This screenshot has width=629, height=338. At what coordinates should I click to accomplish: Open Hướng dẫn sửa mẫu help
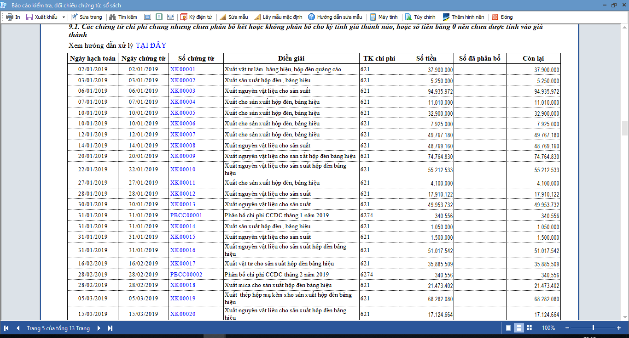pos(335,17)
